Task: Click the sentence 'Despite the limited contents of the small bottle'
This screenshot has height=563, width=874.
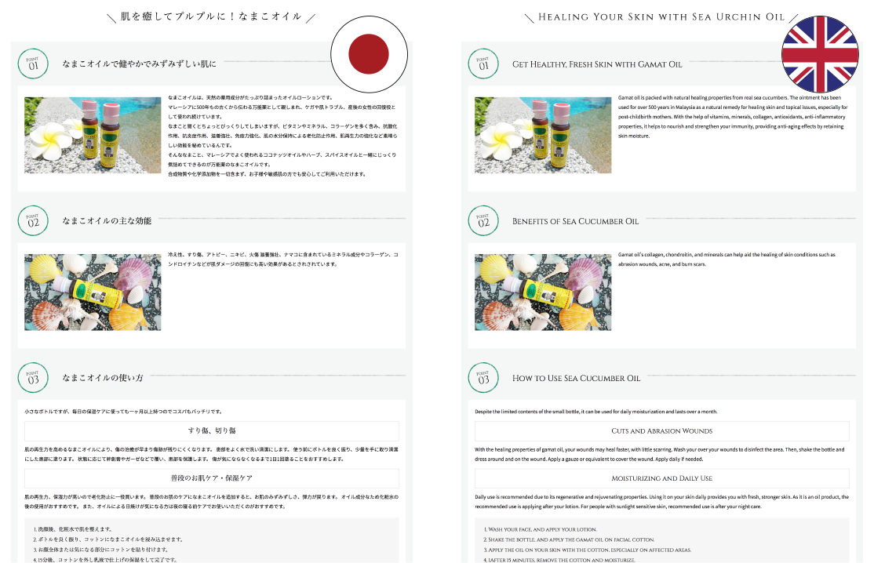Action: coord(595,412)
